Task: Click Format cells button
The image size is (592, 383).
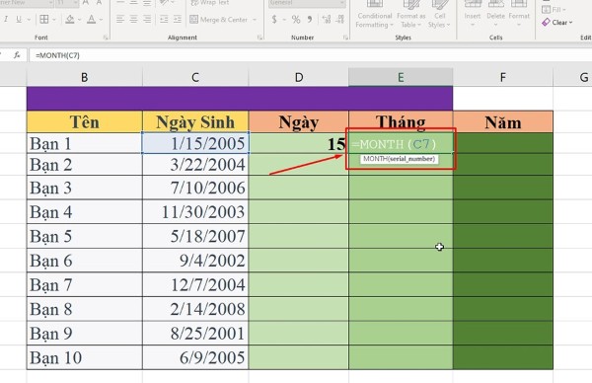Action: pyautogui.click(x=519, y=15)
